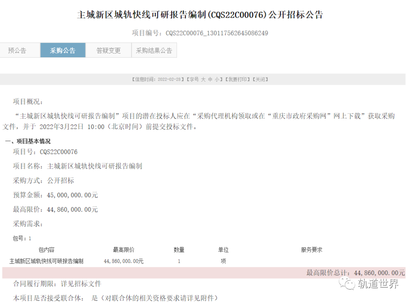This screenshot has height=302, width=412.
Task: Click the WeChat logo icon in watermark
Action: [347, 284]
